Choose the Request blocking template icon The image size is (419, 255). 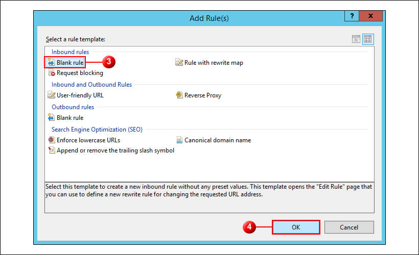coord(52,72)
